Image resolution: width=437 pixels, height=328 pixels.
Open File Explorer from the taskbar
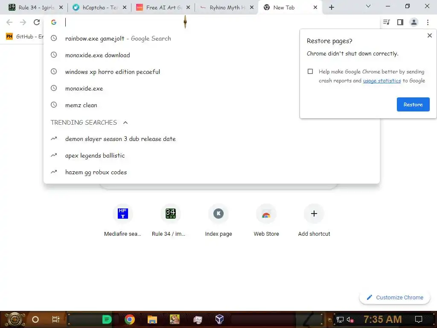click(152, 319)
